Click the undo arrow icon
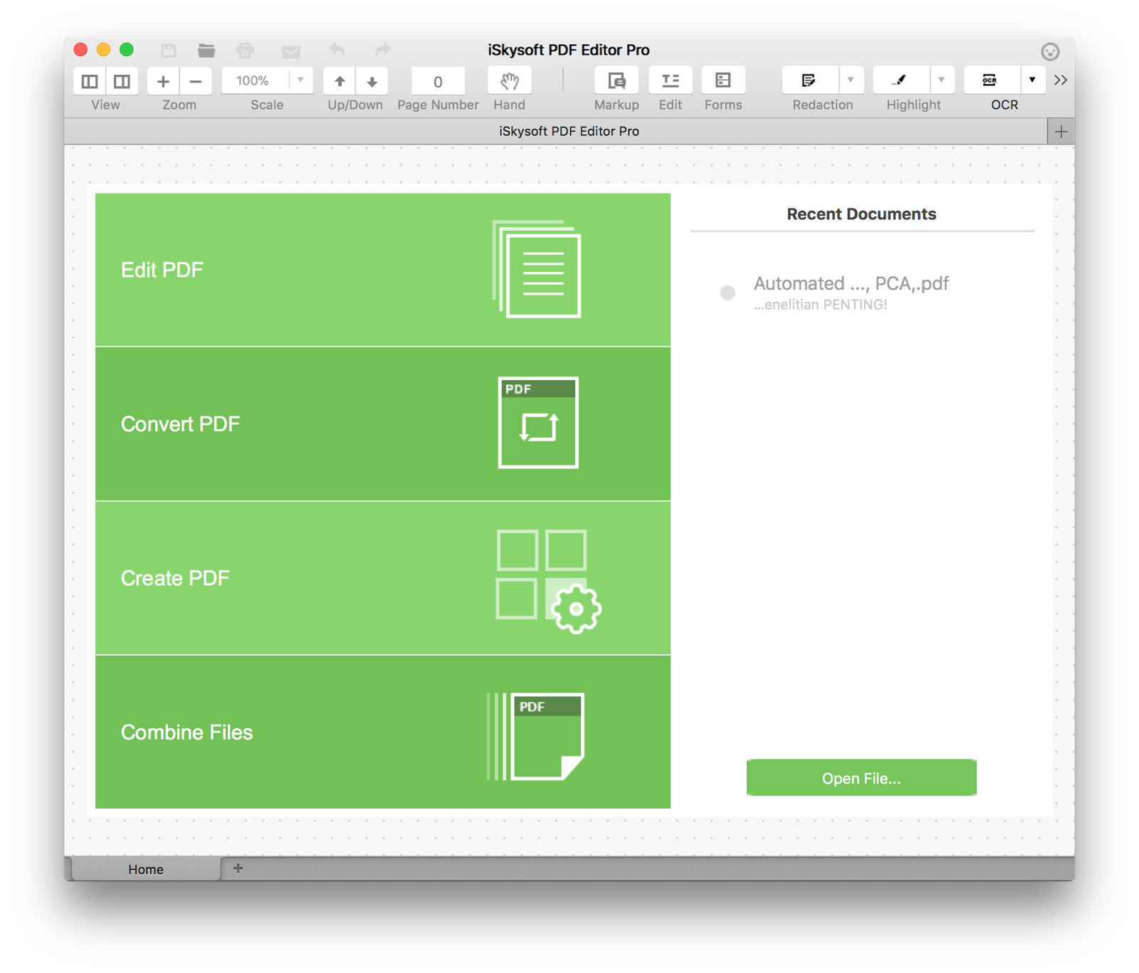 click(x=337, y=50)
